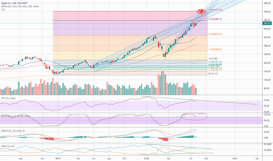Select the 3.618(398.19) Fibonacci level label
This screenshot has height=161, width=273.
[x=215, y=19]
